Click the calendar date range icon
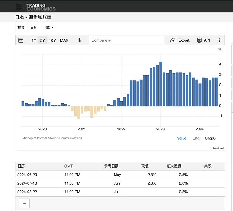The height and width of the screenshot is (211, 233). pyautogui.click(x=21, y=40)
